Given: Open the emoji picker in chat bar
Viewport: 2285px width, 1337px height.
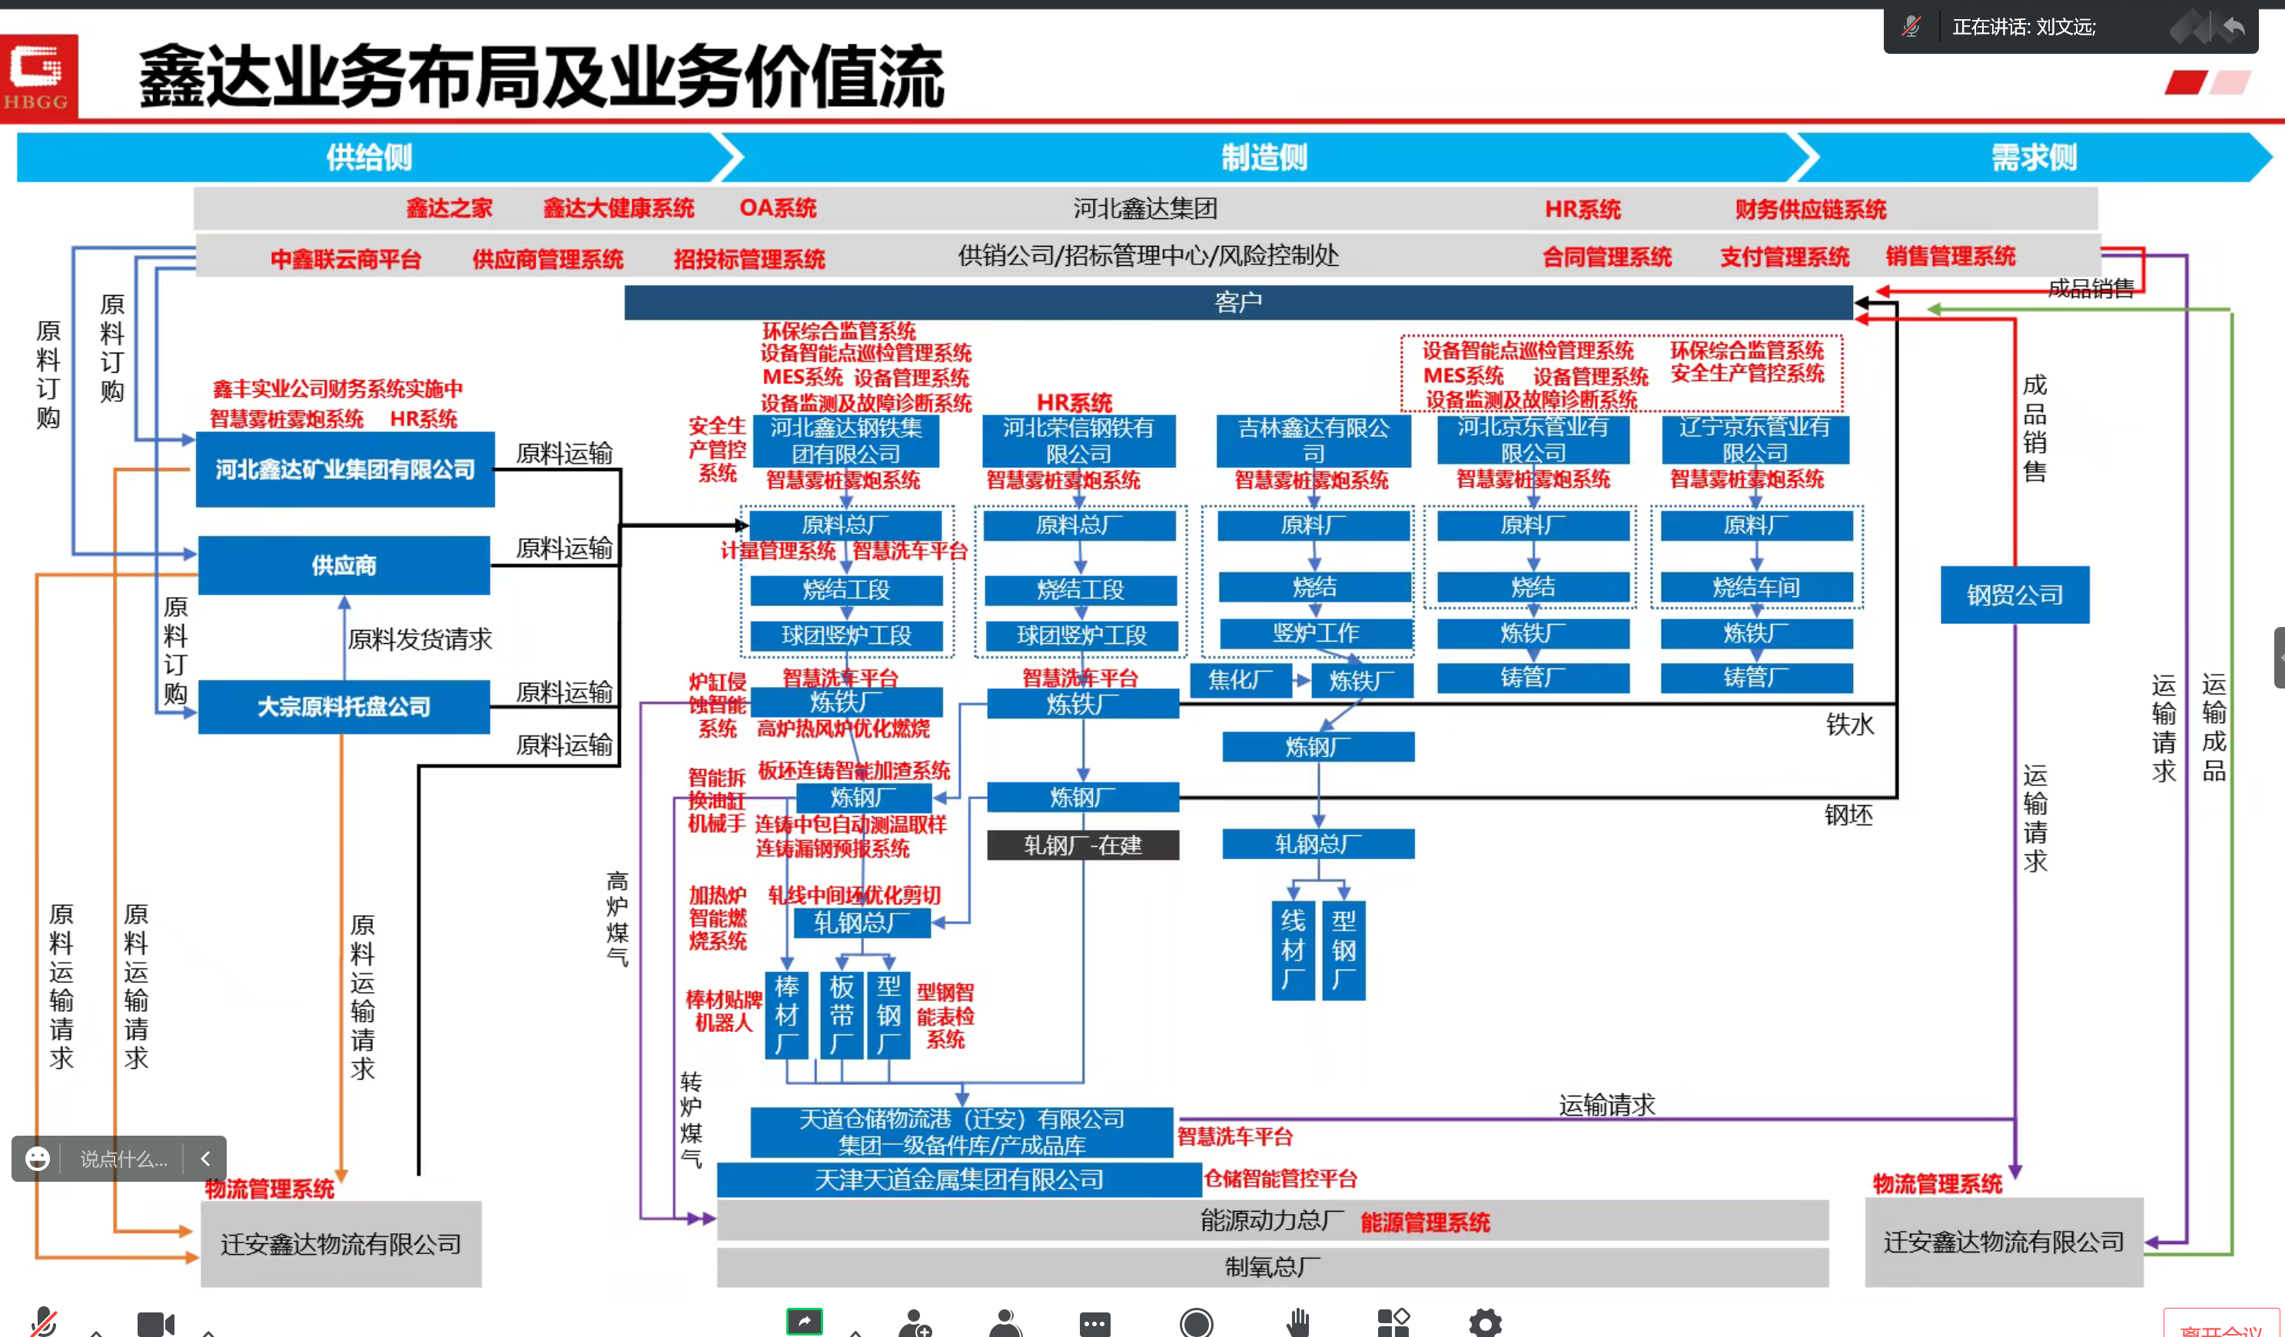Looking at the screenshot, I should [37, 1159].
